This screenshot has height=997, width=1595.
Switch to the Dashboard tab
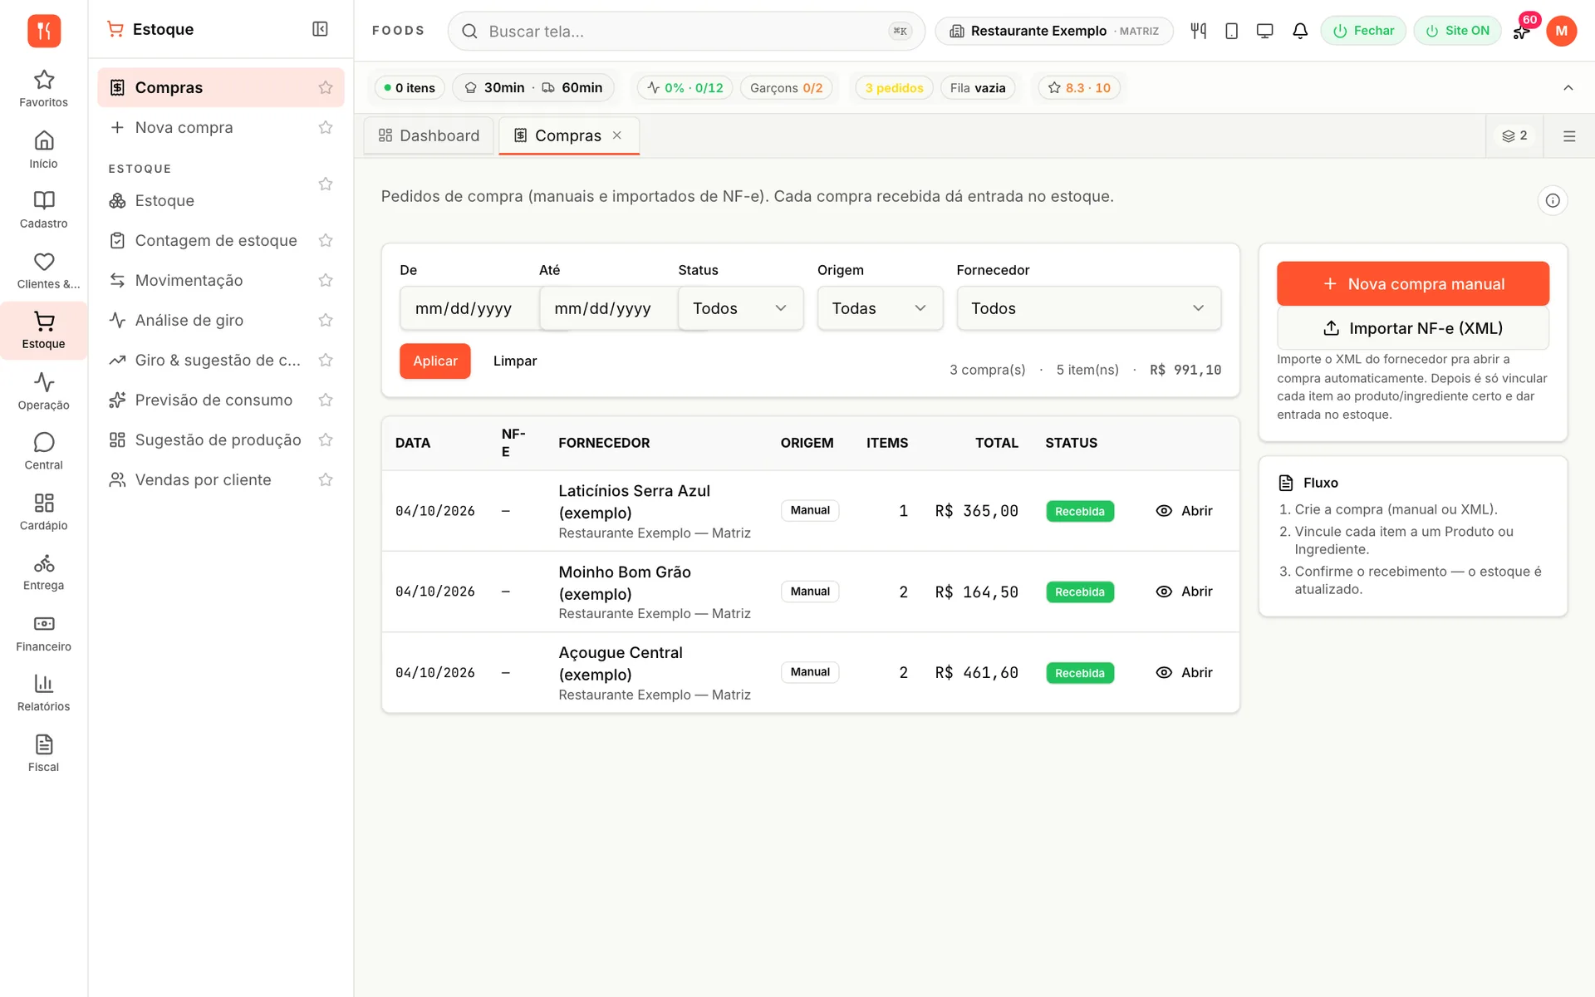pyautogui.click(x=429, y=135)
